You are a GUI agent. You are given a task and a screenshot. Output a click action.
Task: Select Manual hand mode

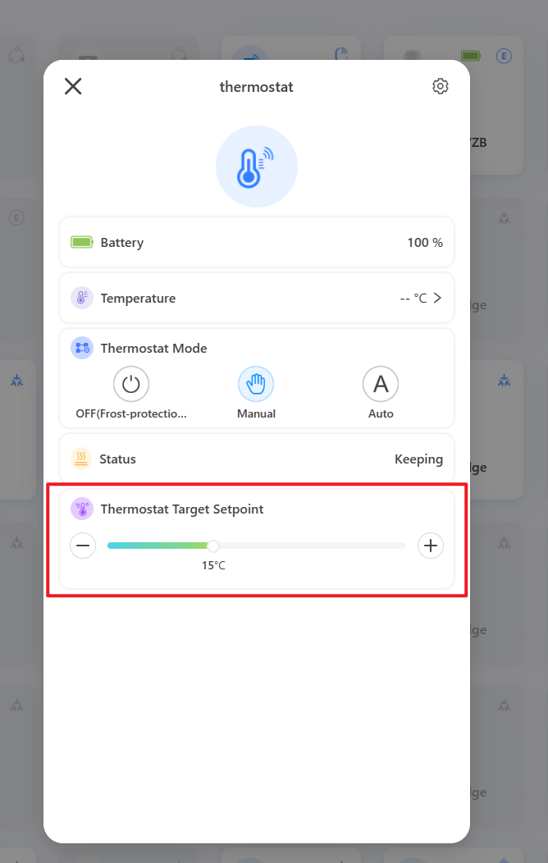tap(256, 384)
